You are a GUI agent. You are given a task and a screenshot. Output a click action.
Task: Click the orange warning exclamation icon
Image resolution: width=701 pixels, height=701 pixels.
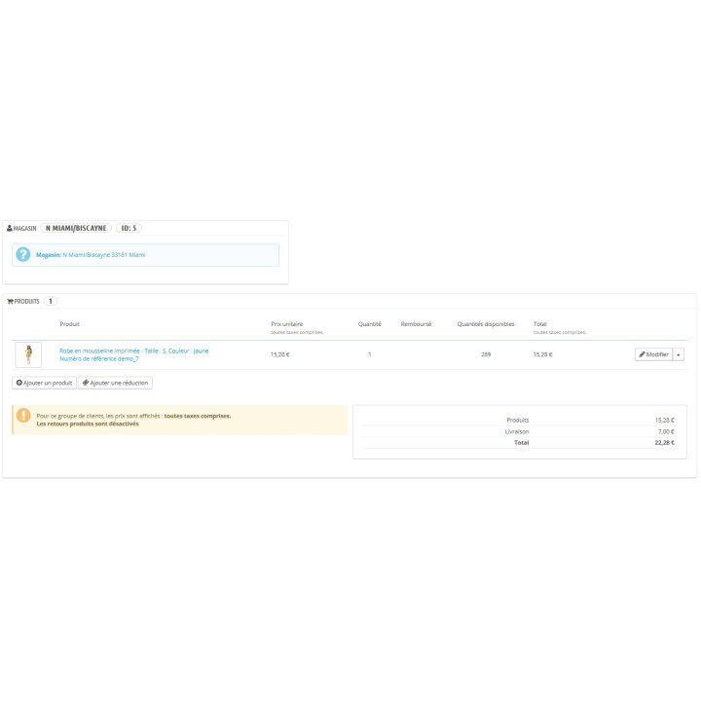[23, 416]
